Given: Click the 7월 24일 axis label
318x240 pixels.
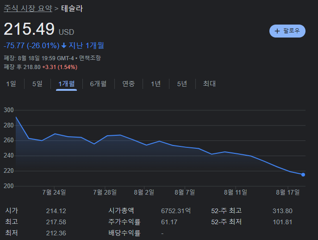Looking at the screenshot, I should [54, 192].
